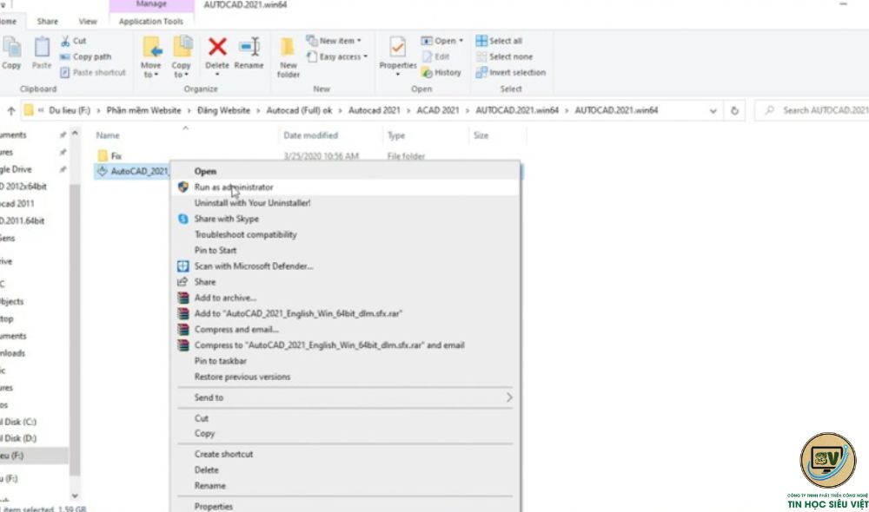Click Invert selection in ribbon
Viewport: 869px width, 512px height.
pos(511,73)
